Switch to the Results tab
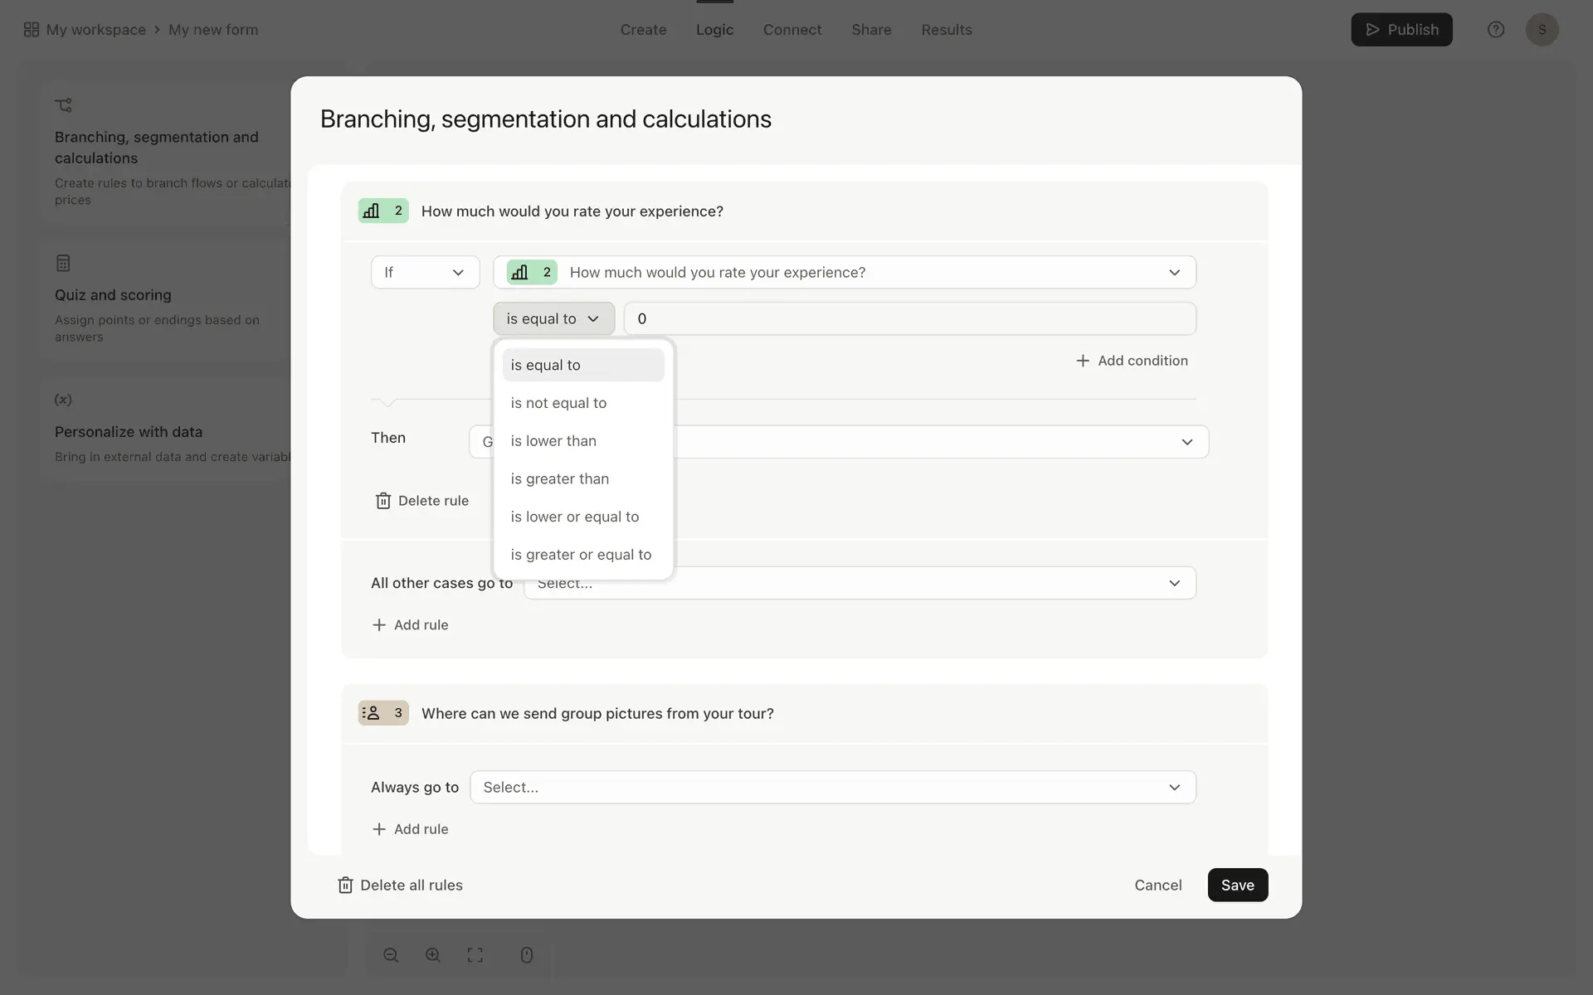 tap(946, 30)
